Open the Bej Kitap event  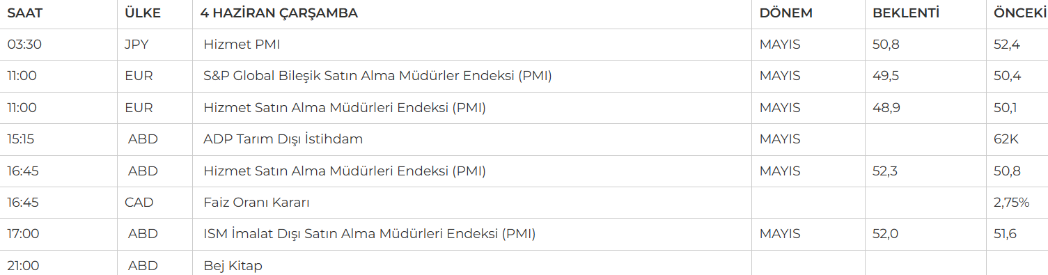(233, 266)
